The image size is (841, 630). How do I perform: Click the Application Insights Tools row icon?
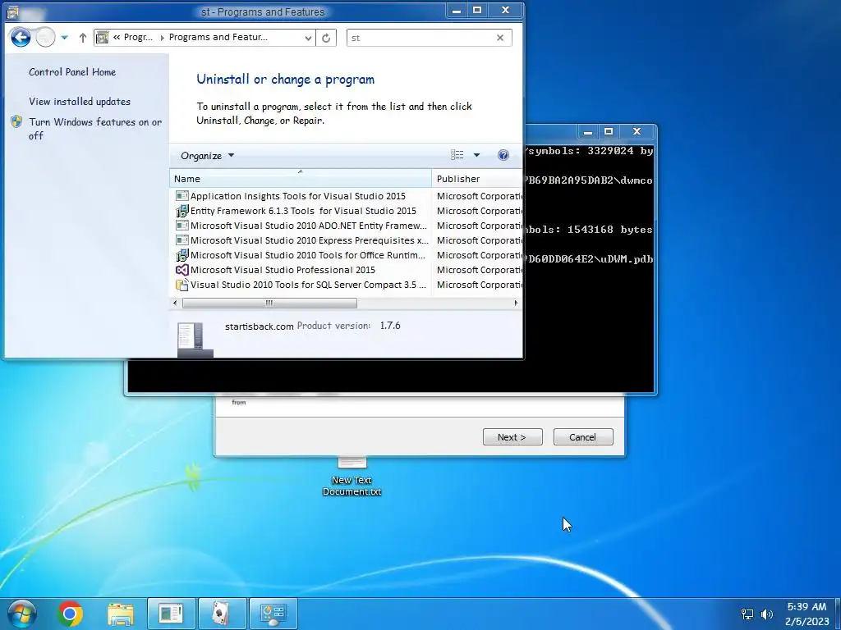coord(182,196)
